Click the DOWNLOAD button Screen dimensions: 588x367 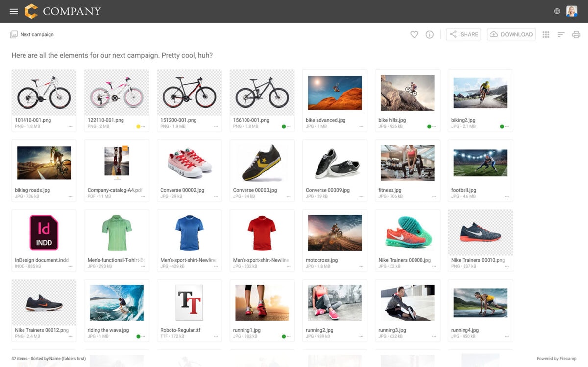tap(511, 34)
